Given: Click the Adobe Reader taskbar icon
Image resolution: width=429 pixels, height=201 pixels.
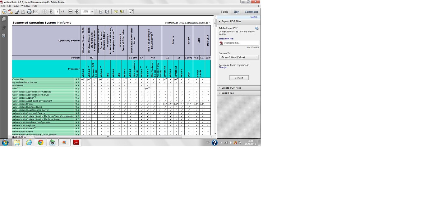Looking at the screenshot, I should 76,142.
